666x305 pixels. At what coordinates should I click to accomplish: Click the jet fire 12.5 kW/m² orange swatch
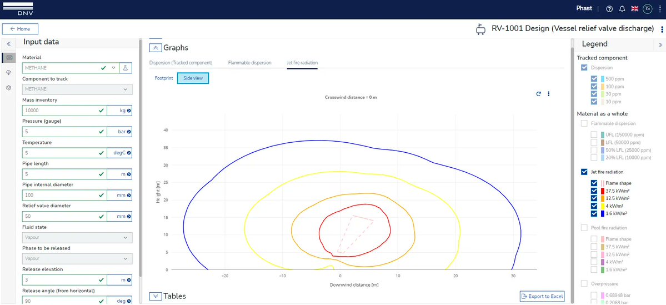(602, 198)
